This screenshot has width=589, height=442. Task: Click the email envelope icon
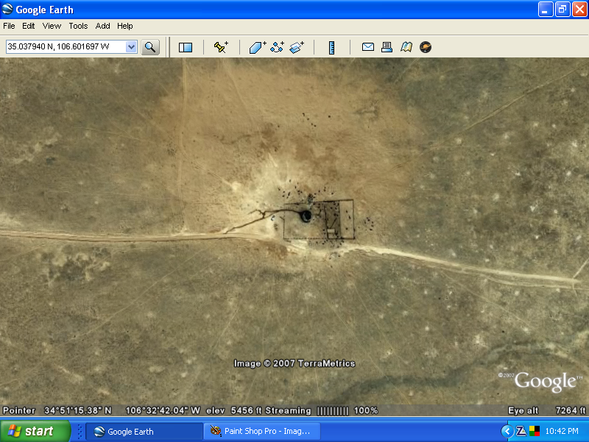pos(367,47)
